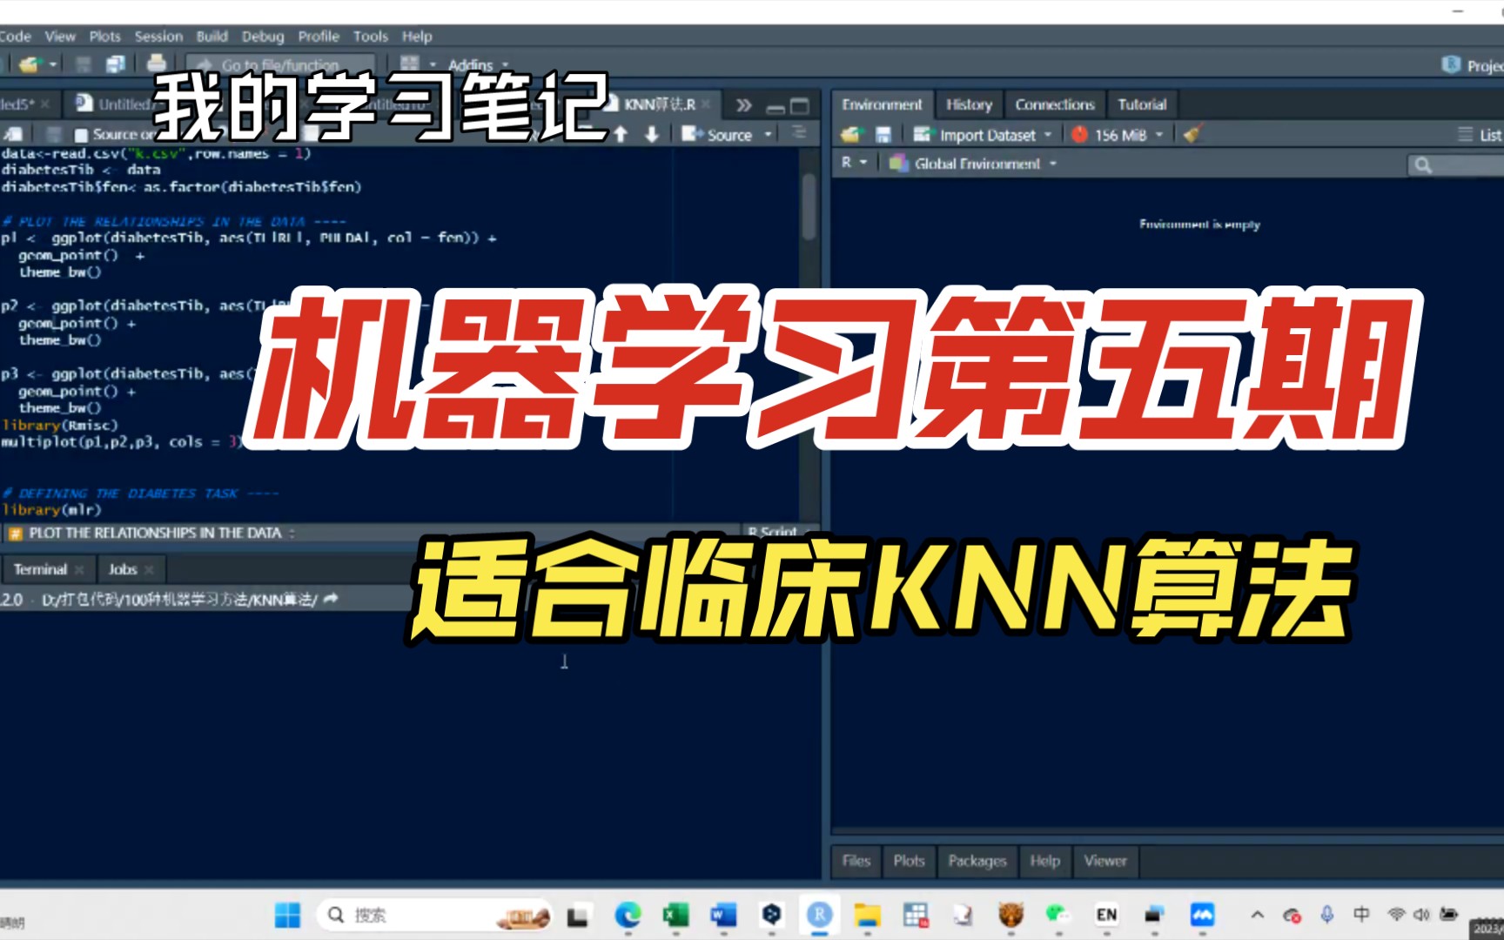
Task: Close the Jobs tab
Action: (x=149, y=569)
